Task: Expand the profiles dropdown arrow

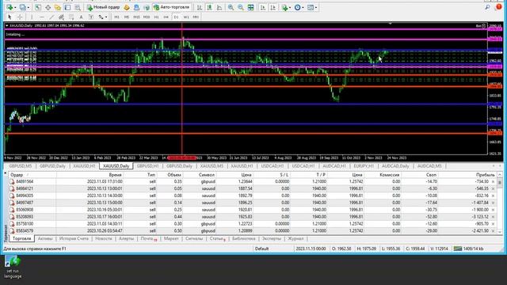Action: pos(28,7)
